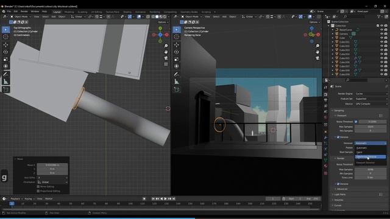Uncheck viewport Denoise checkbox
Screen dimensions: 390x219
(338, 137)
